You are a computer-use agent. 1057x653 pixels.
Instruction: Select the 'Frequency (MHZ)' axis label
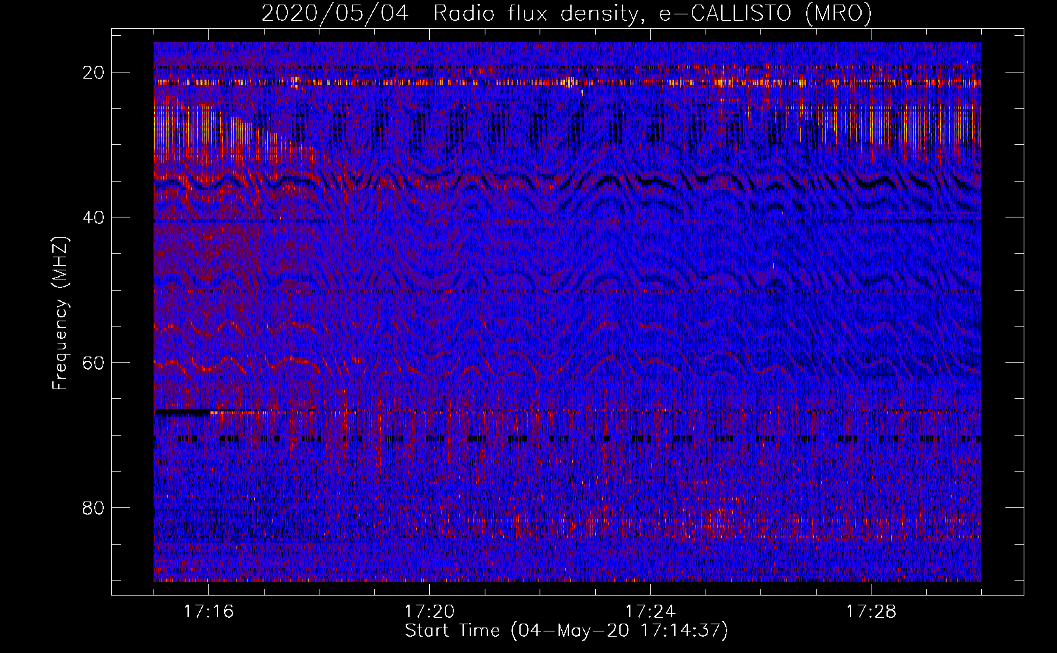60,313
